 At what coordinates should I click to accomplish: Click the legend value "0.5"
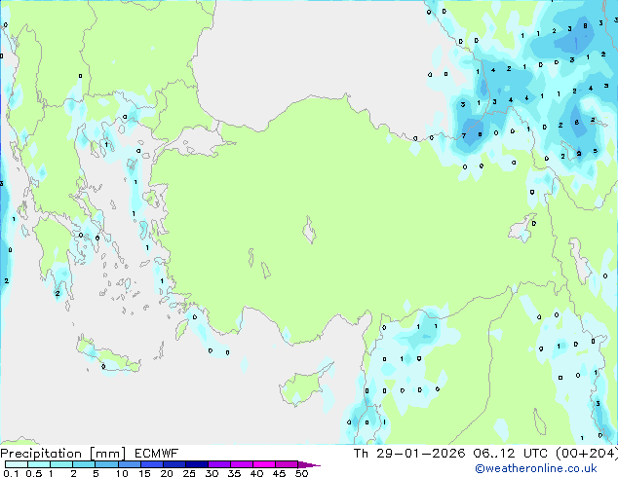[x=34, y=473]
